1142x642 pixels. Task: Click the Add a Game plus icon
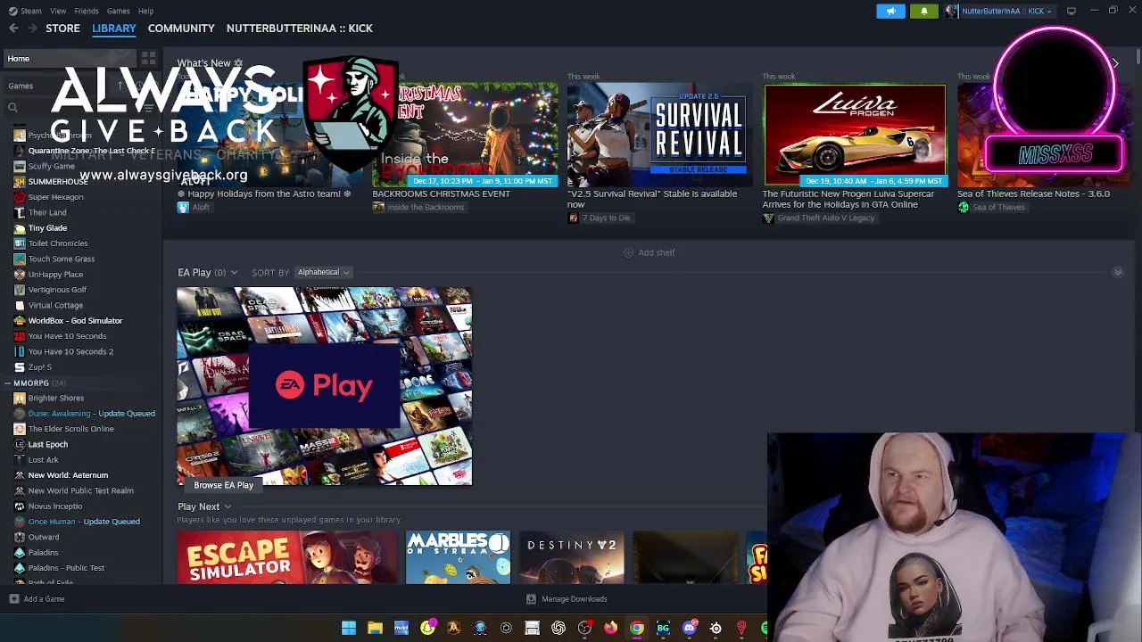pos(13,599)
